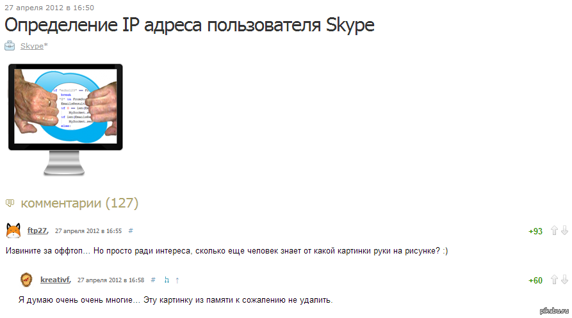Open ftp27's fox avatar
Screen dimensions: 572x318
[x=13, y=231]
